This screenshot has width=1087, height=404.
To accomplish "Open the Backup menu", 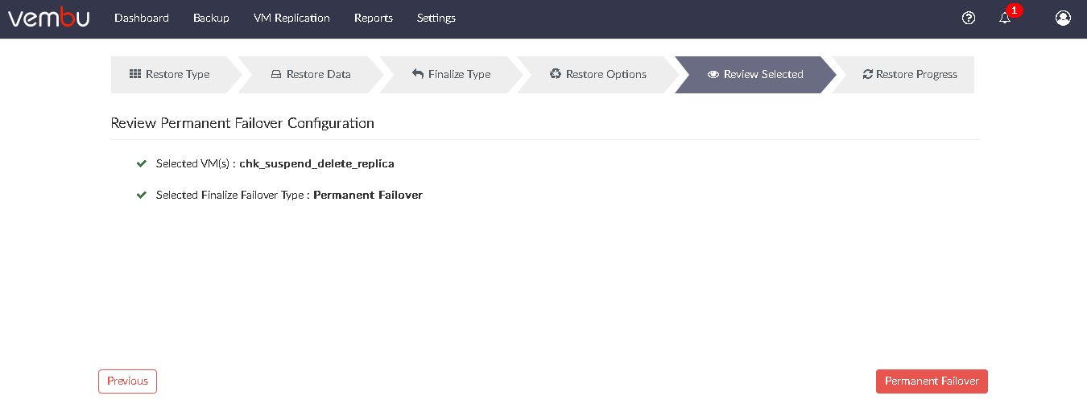I will tap(211, 18).
